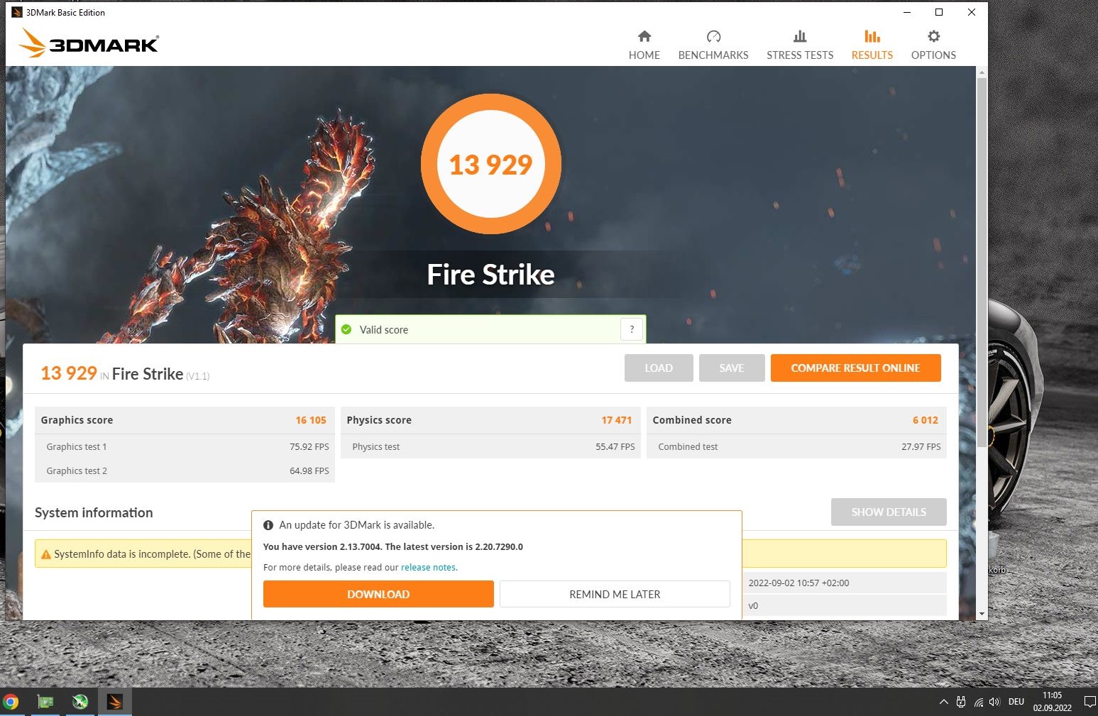Click the 3DMark logo
Screen dimensions: 1098x716
[x=89, y=43]
